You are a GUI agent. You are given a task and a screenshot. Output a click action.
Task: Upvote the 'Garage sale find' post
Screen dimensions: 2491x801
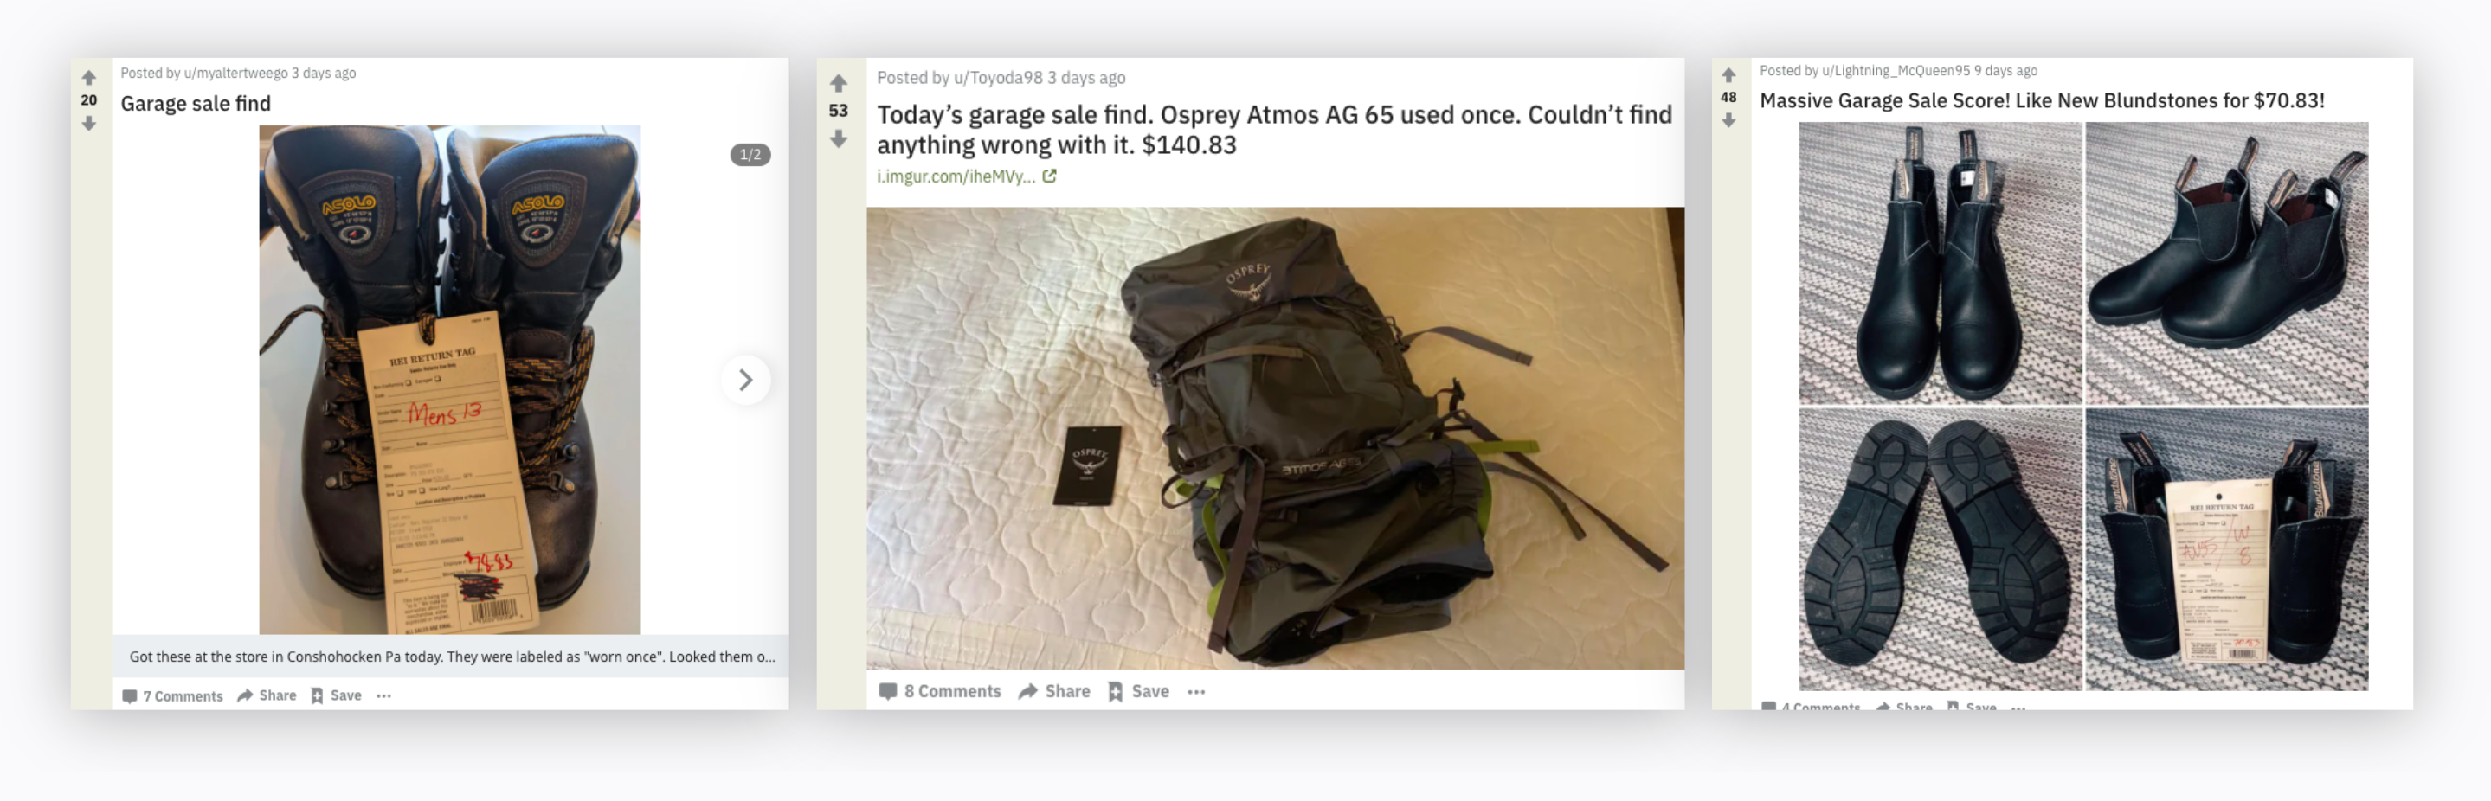tap(89, 78)
